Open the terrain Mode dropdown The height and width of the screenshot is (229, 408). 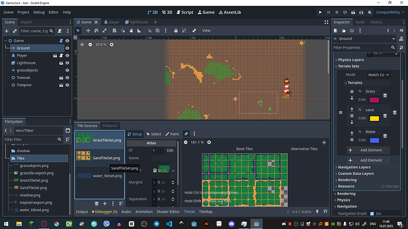(378, 75)
